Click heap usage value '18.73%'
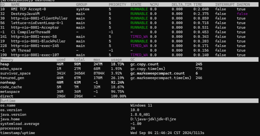This screenshot has height=136, width=260. 117,64
